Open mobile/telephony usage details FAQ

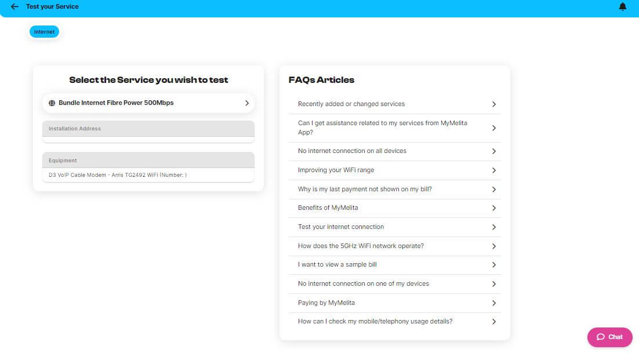[375, 322]
